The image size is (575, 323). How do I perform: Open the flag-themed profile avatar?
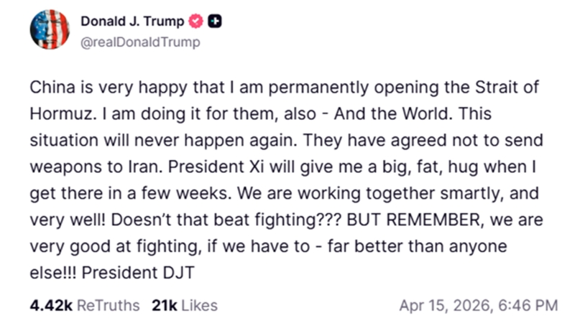click(49, 30)
